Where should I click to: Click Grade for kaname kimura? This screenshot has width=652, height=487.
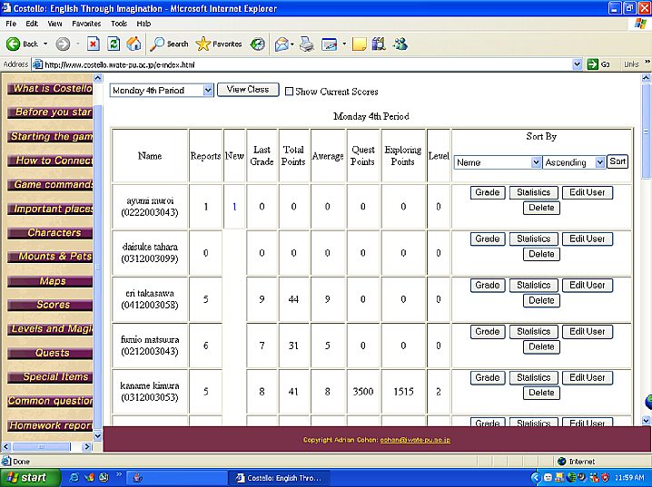point(488,377)
